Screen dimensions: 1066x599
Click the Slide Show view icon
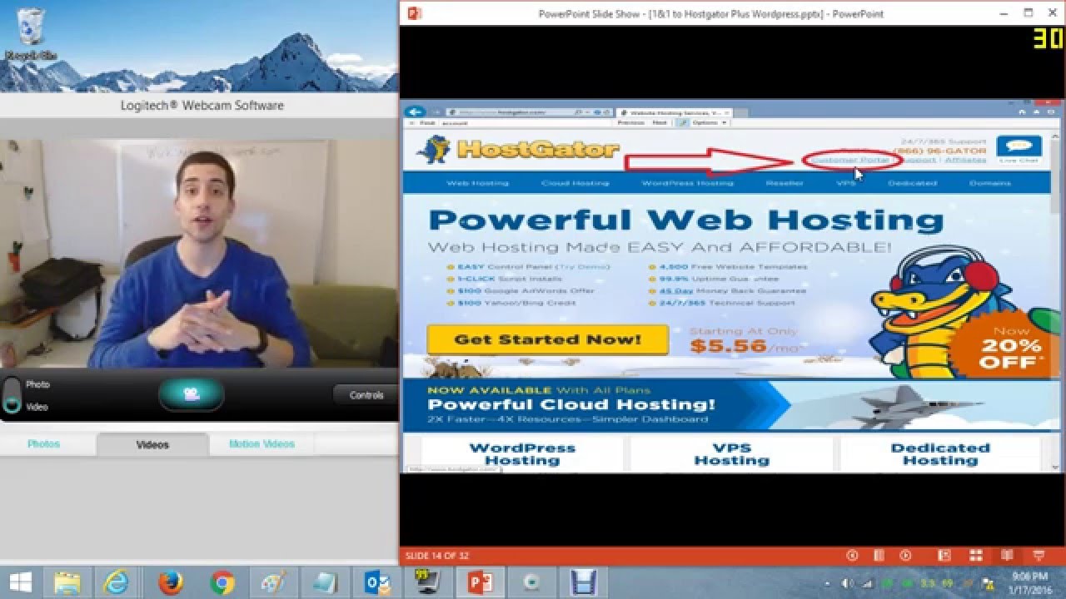pos(1039,555)
